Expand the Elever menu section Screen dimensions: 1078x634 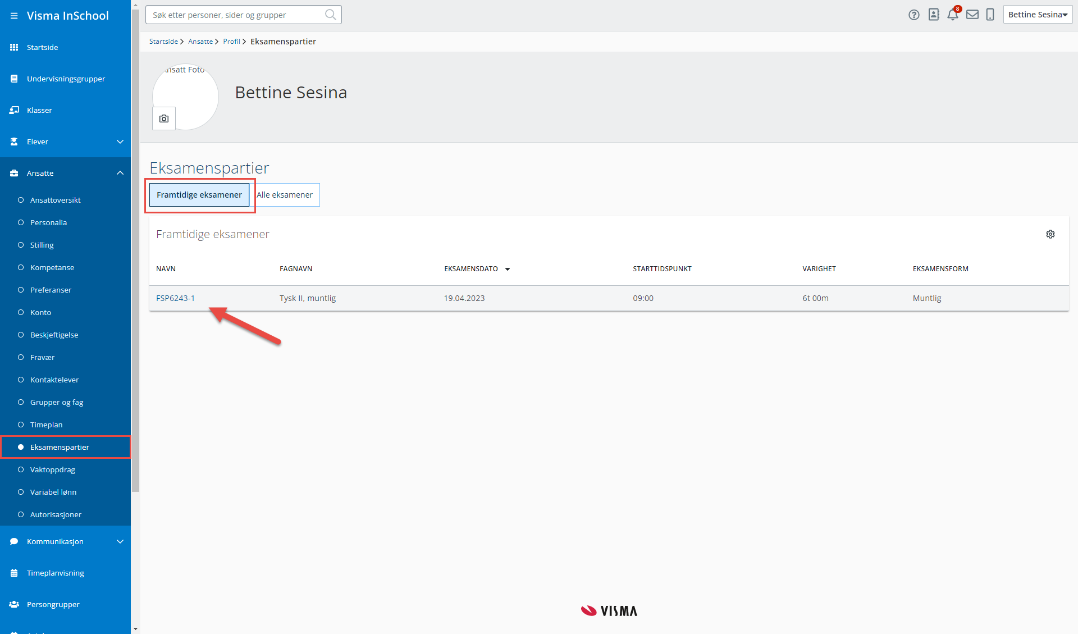click(x=120, y=142)
